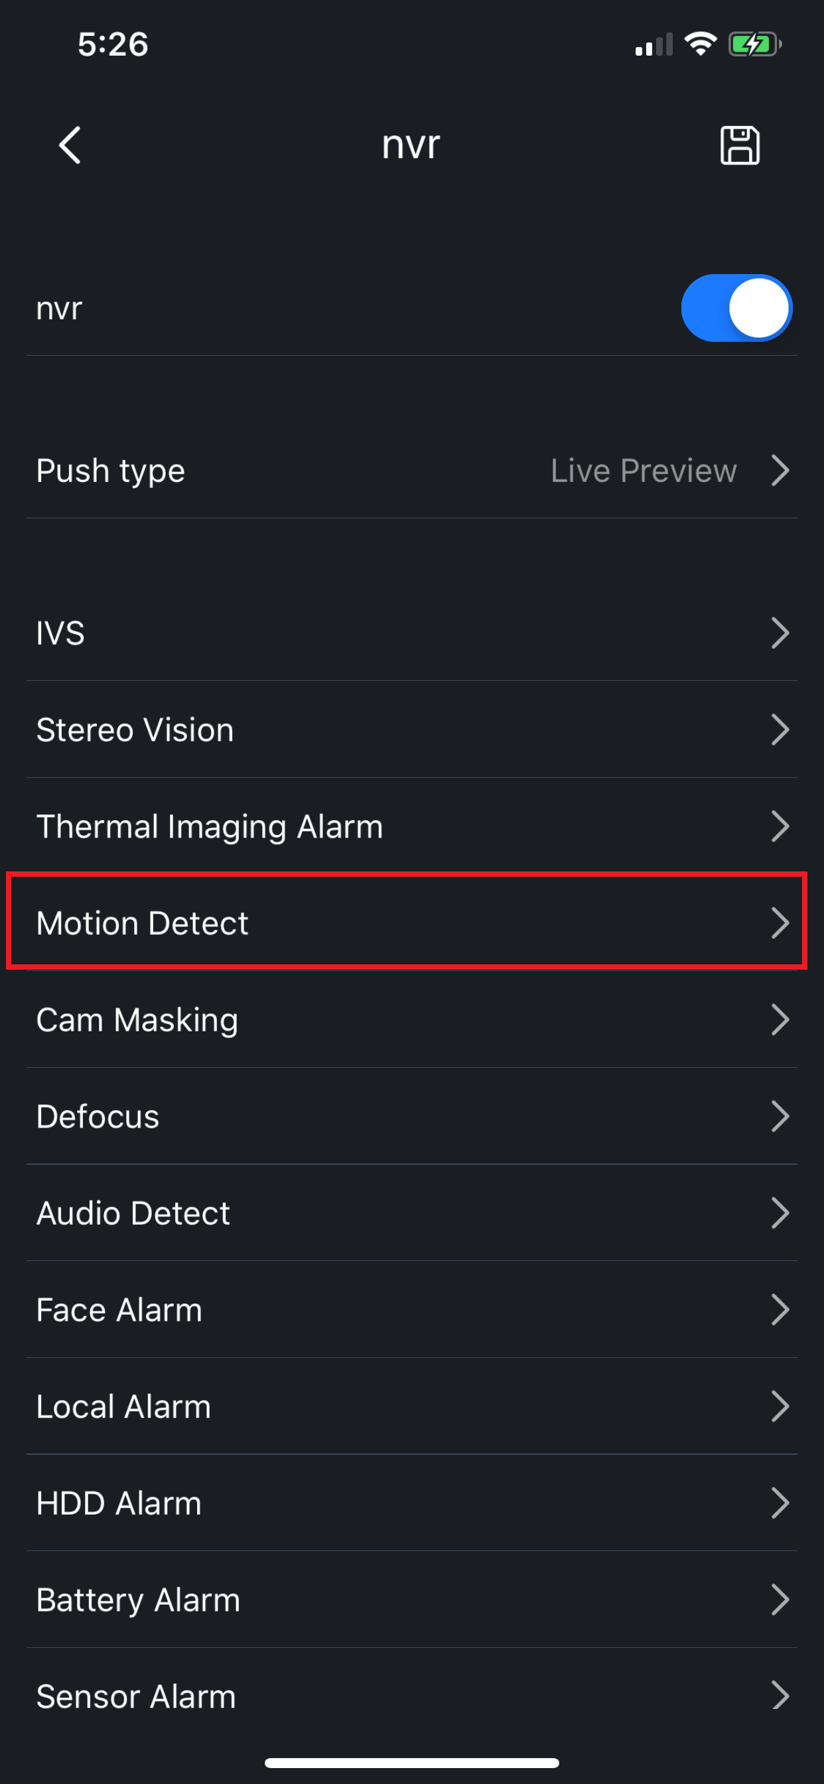Image resolution: width=824 pixels, height=1784 pixels.
Task: Tap the Sensor Alarm row
Action: pos(412,1697)
